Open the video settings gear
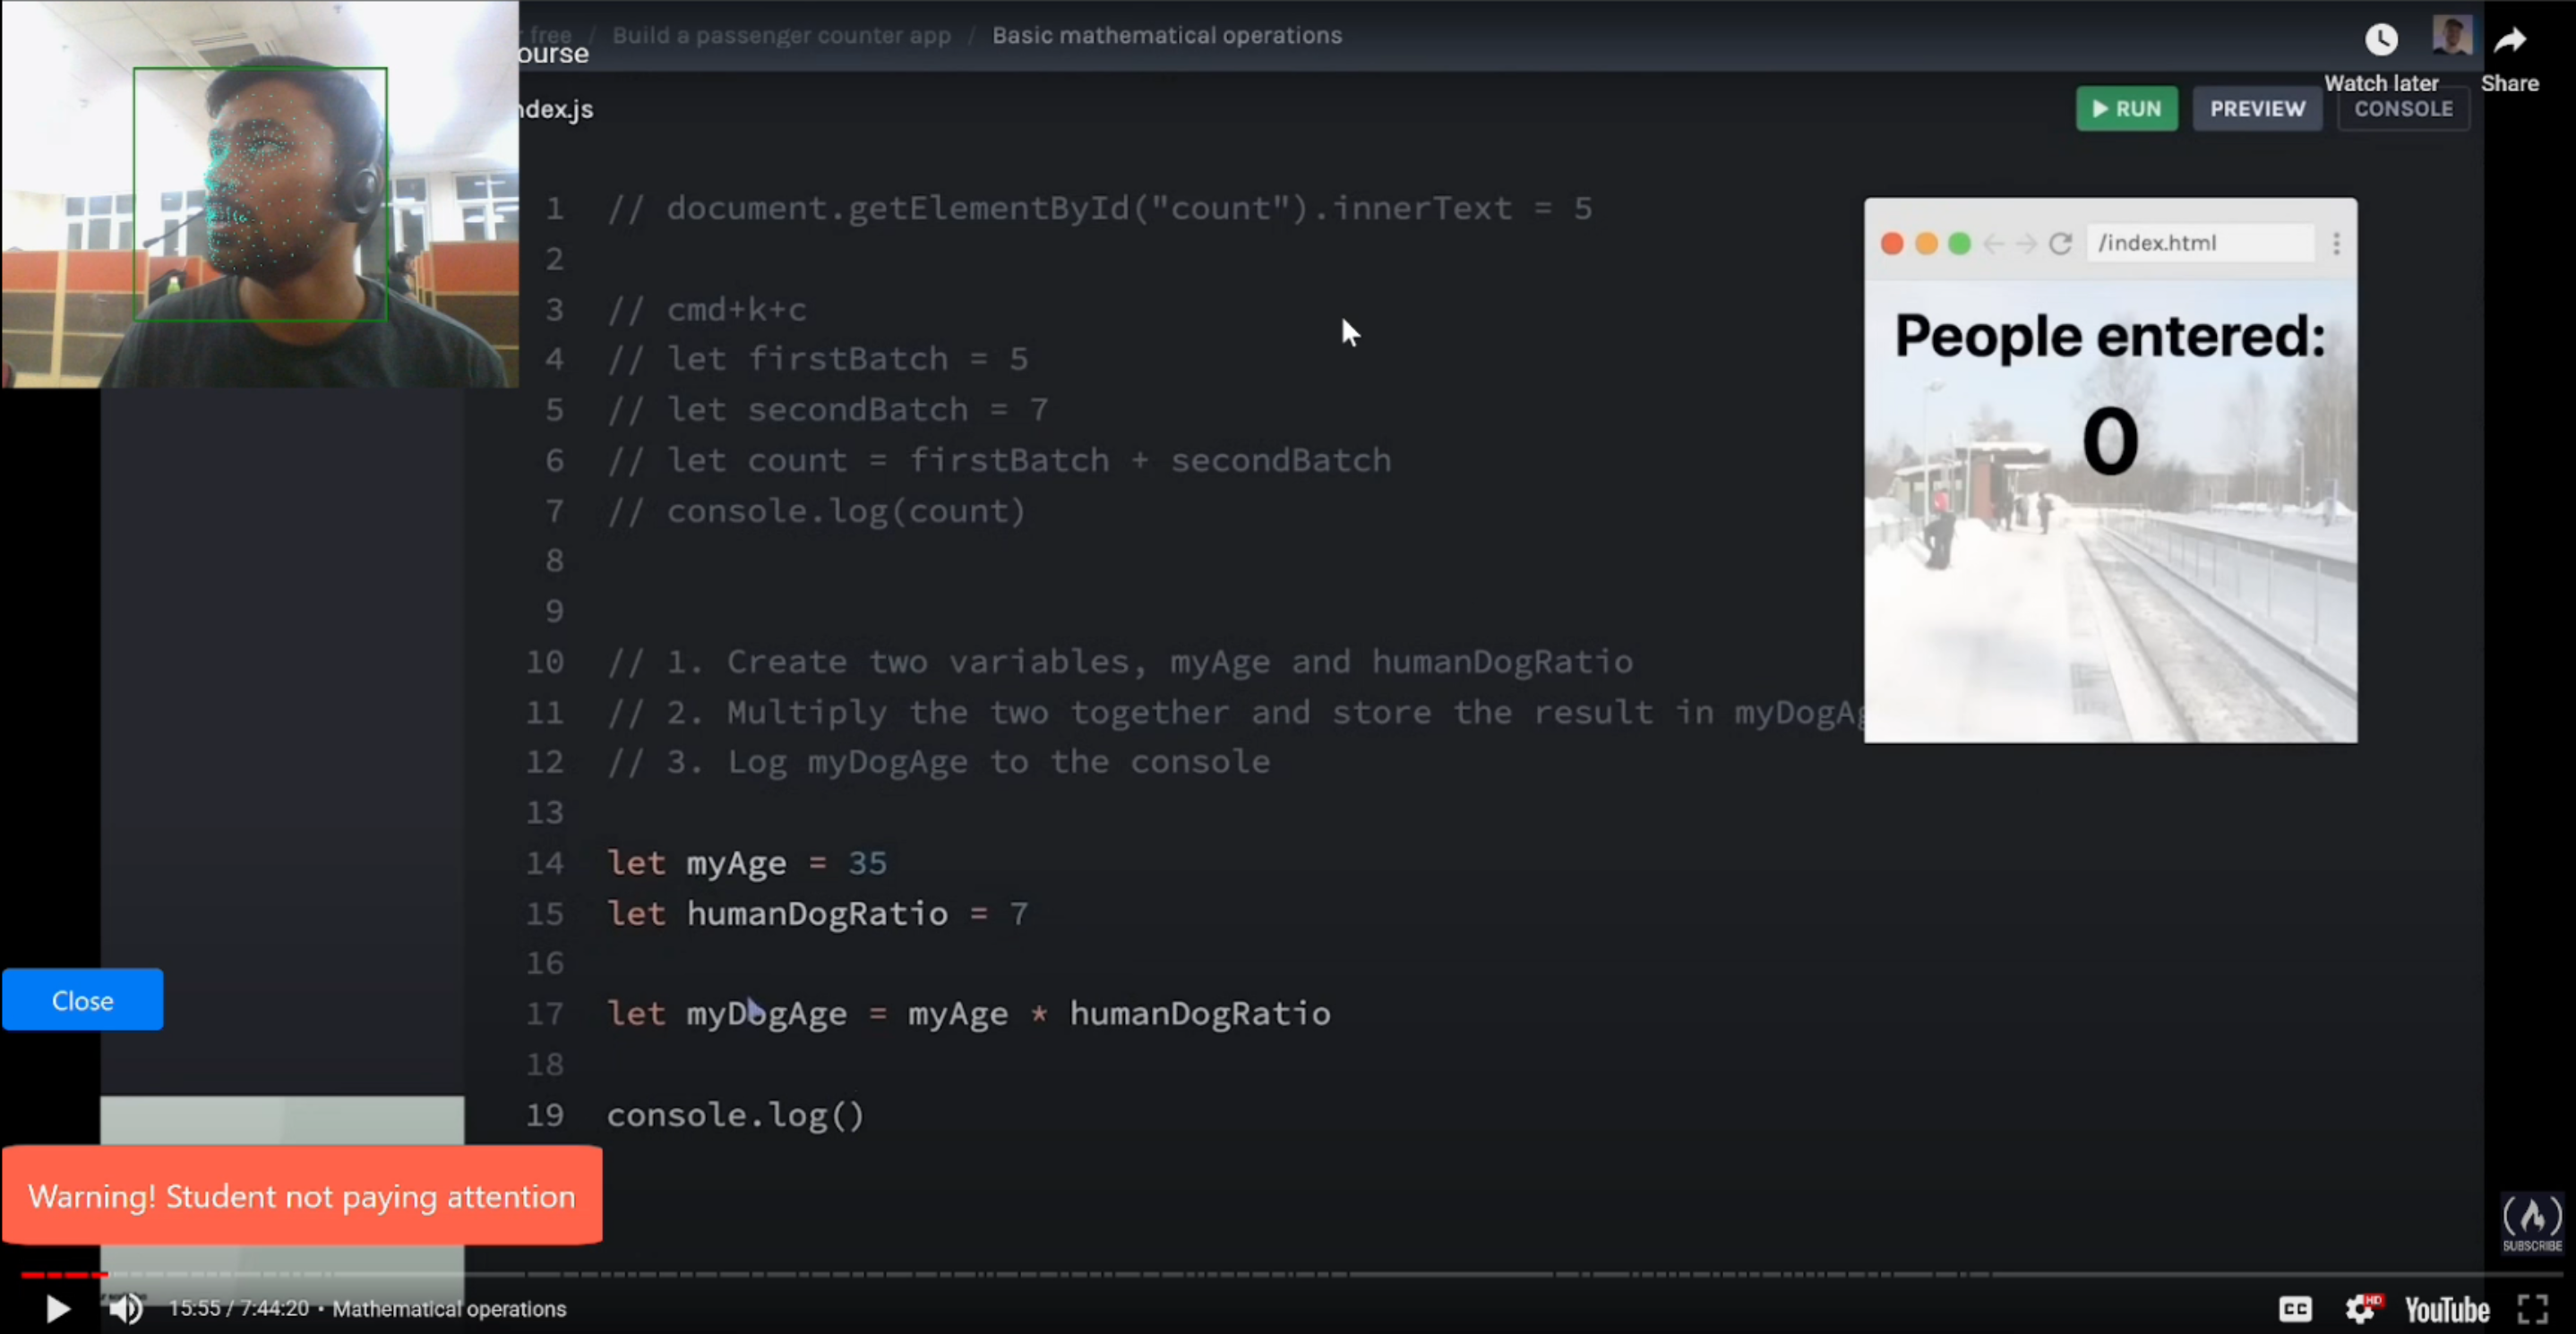This screenshot has height=1334, width=2576. click(2362, 1308)
